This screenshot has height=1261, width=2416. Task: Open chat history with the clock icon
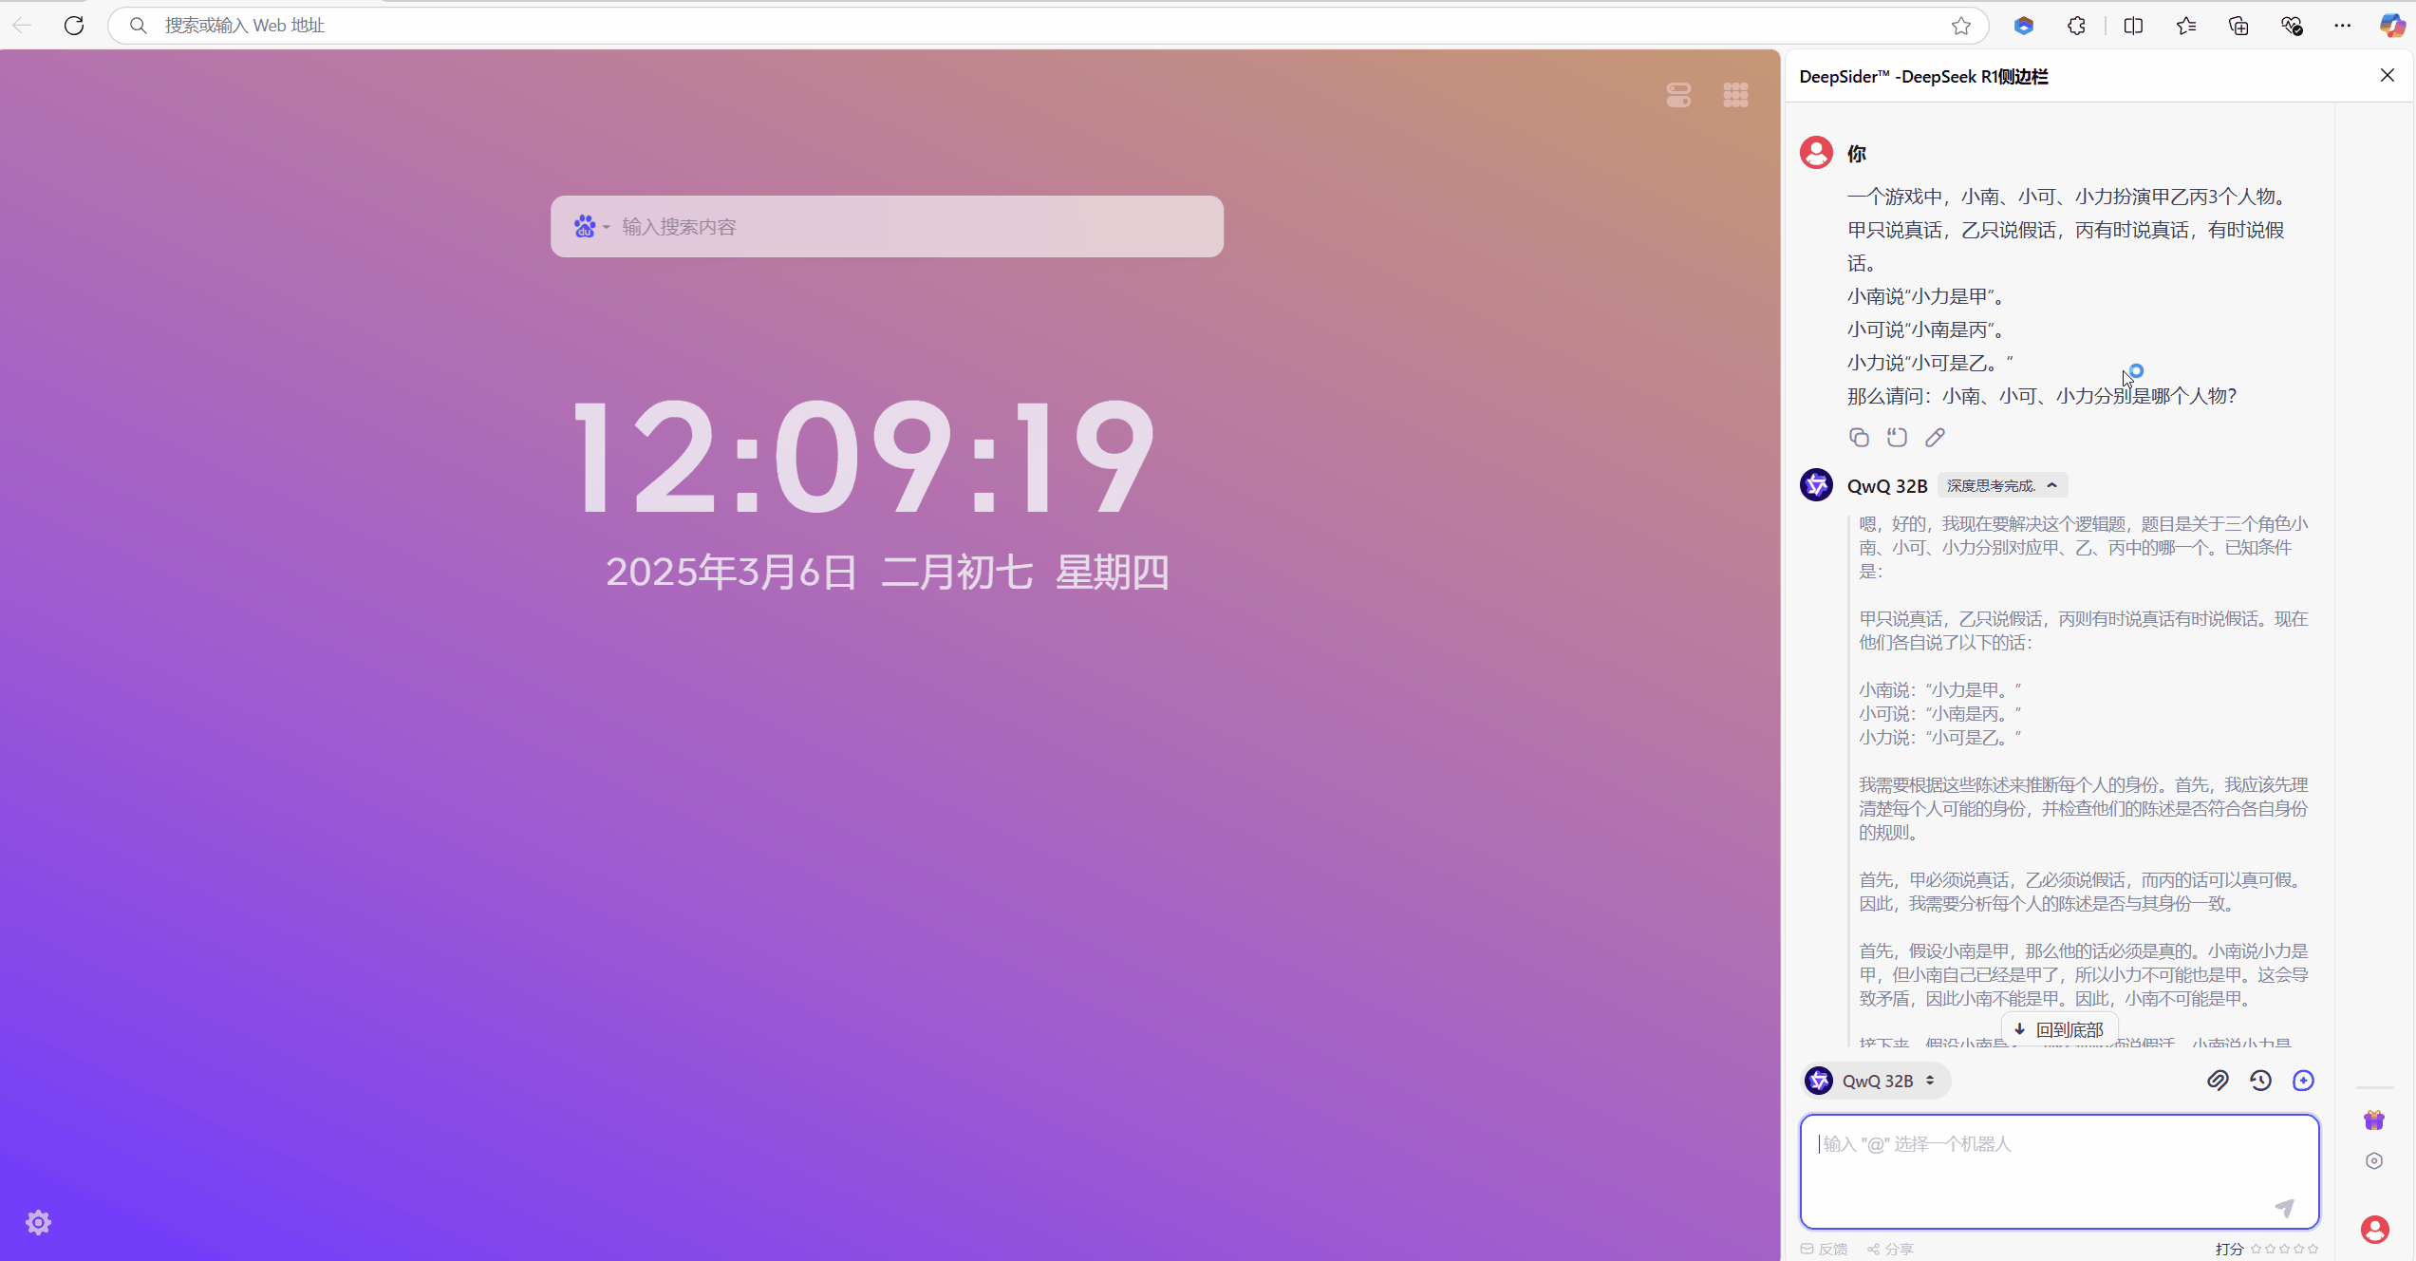[x=2260, y=1080]
